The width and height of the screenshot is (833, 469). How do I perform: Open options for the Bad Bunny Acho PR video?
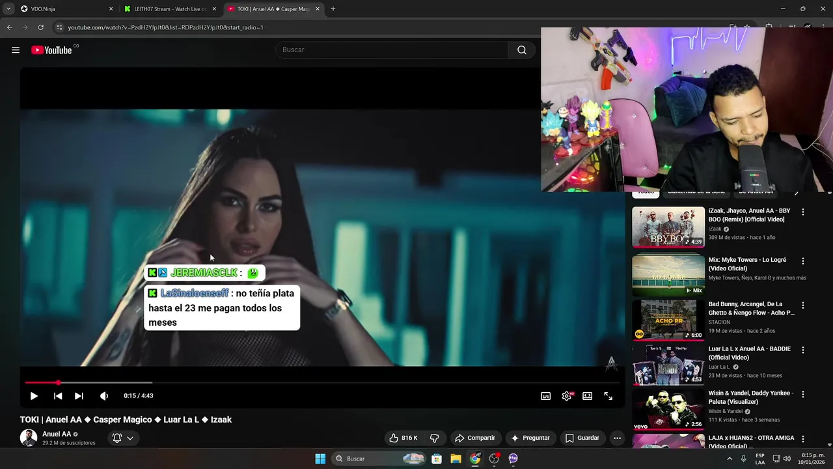point(802,306)
